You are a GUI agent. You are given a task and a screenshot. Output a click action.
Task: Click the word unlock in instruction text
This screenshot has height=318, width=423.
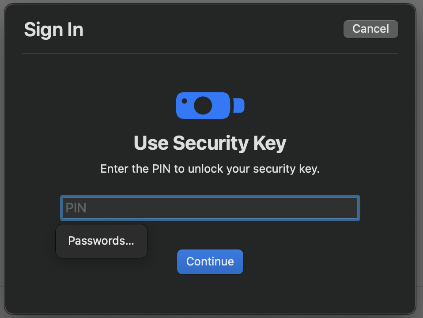[206, 169]
